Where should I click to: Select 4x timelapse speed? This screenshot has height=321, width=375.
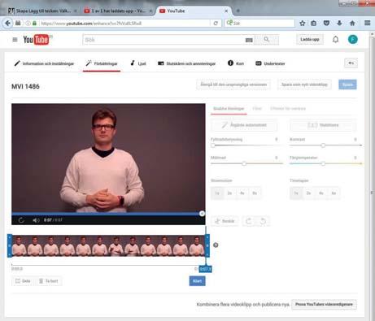pos(321,193)
